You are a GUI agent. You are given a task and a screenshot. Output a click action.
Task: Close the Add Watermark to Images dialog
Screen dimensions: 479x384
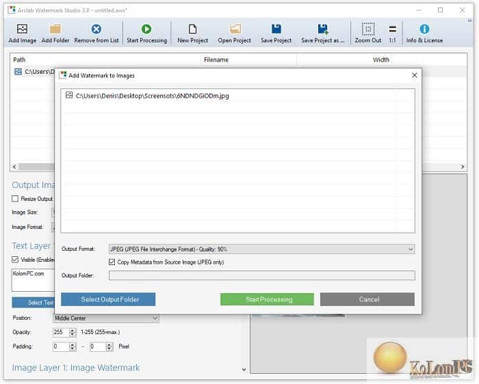pyautogui.click(x=414, y=75)
